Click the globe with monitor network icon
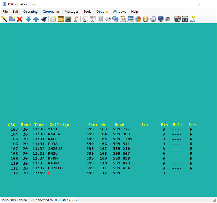This screenshot has width=217, height=203. coord(115,19)
